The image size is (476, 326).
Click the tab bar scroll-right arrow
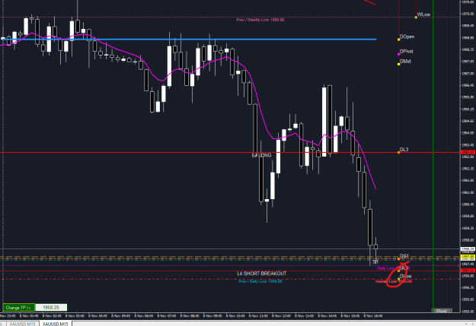[472, 324]
